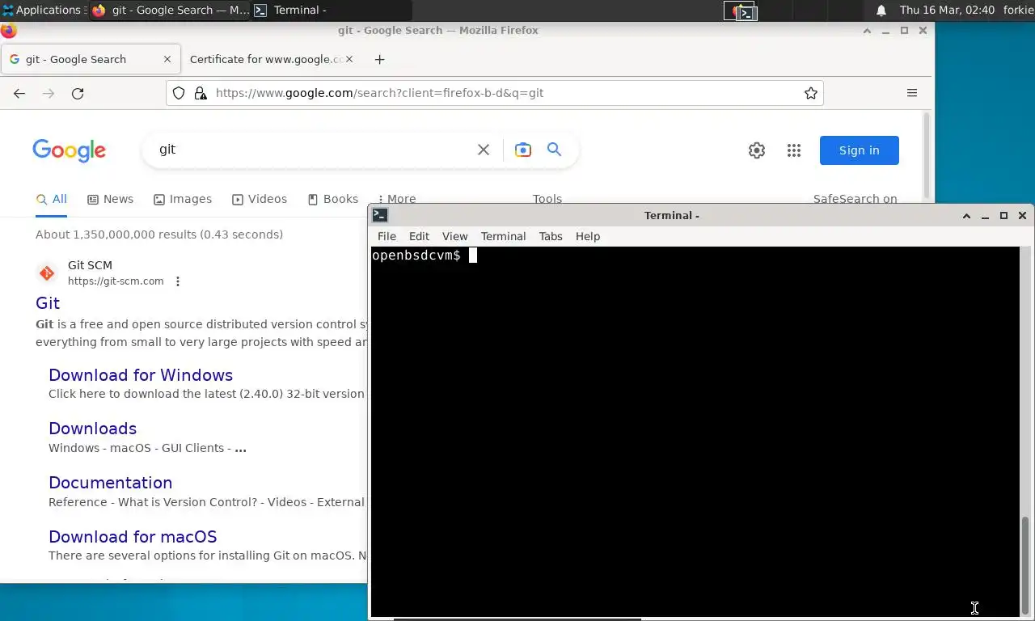Click the padlock site security icon
Screen dimensions: 1035x621
pos(201,93)
